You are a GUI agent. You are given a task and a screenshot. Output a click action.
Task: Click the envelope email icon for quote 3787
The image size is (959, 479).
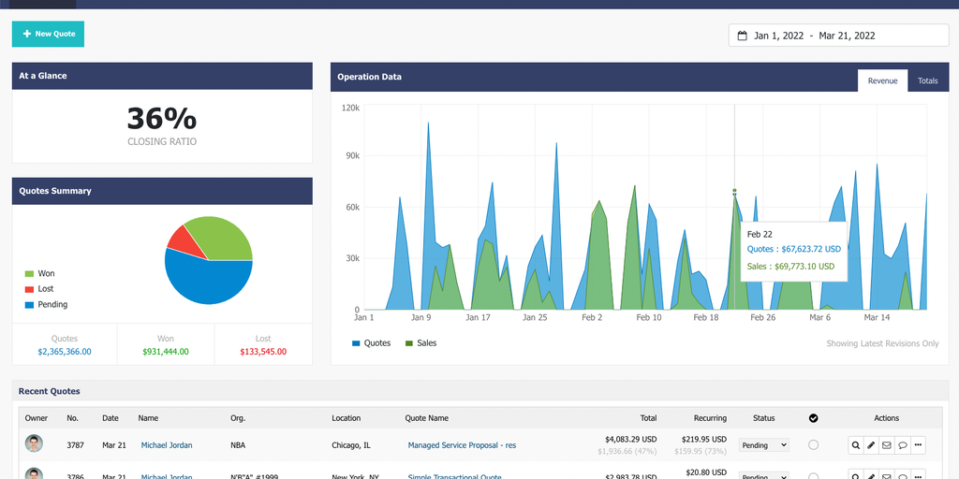point(887,445)
